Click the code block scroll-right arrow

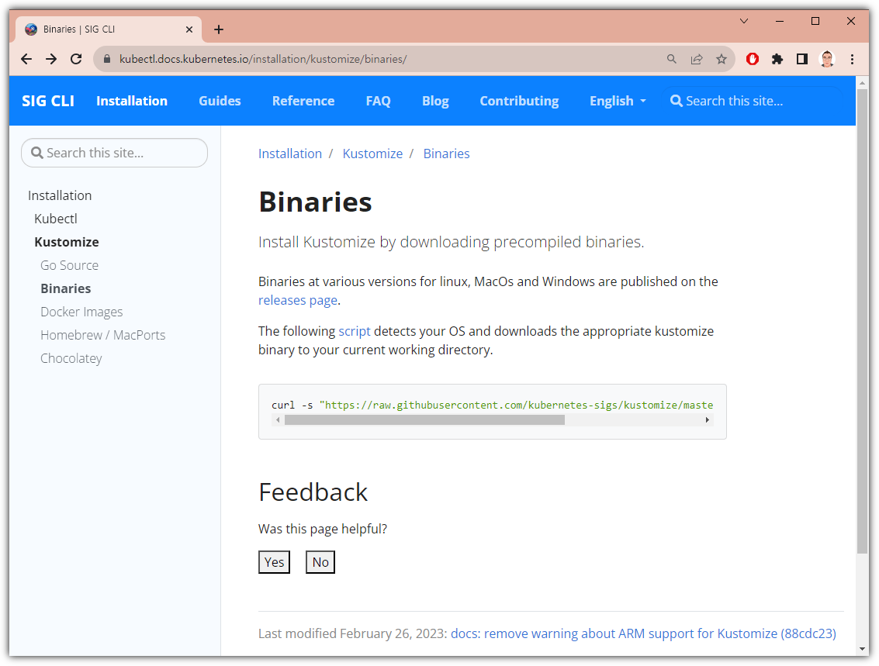(x=708, y=420)
